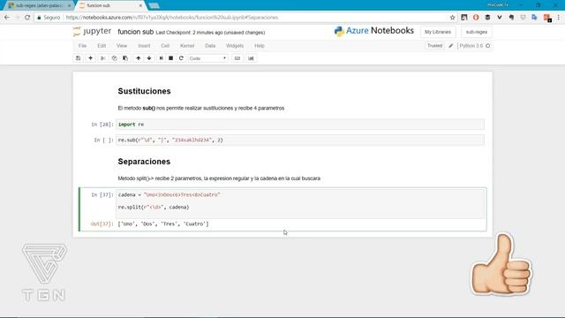Open the Chrome three-dot menu

coord(559,18)
